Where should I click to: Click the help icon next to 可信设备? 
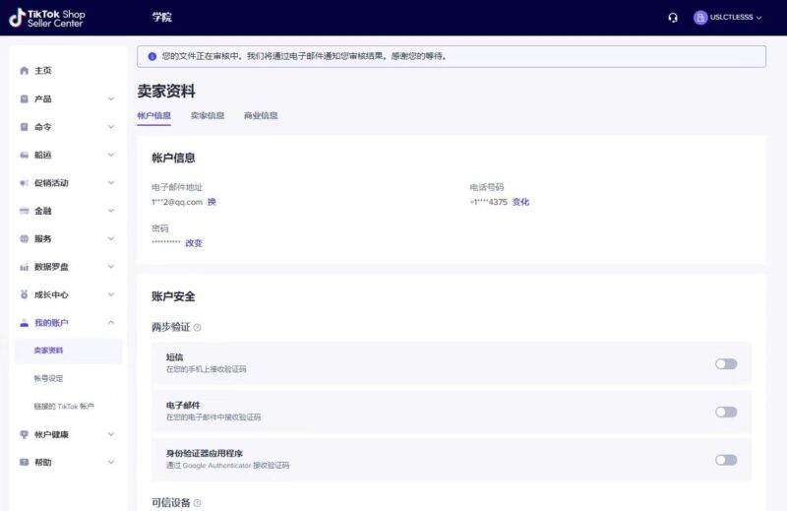point(198,503)
